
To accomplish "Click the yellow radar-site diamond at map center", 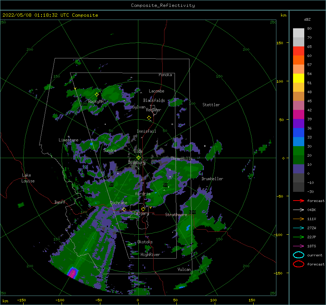I will pyautogui.click(x=138, y=158).
